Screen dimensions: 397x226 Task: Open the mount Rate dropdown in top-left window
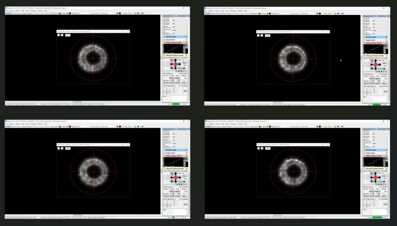tap(185, 60)
